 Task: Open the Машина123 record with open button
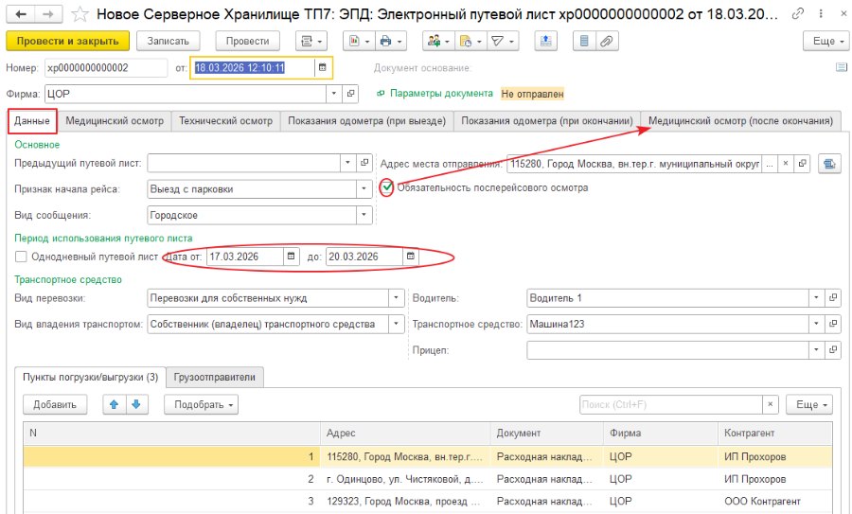(832, 324)
